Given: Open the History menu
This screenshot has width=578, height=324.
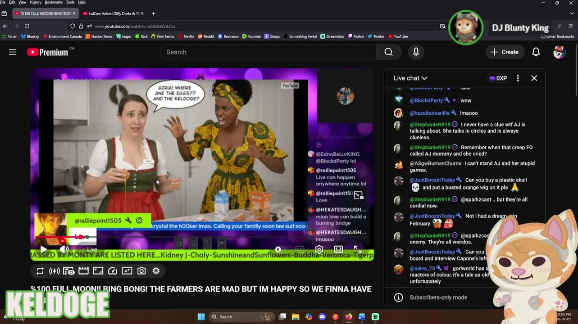Looking at the screenshot, I should click(36, 2).
